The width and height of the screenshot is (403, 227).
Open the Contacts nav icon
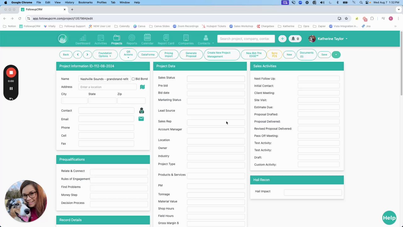206,39
